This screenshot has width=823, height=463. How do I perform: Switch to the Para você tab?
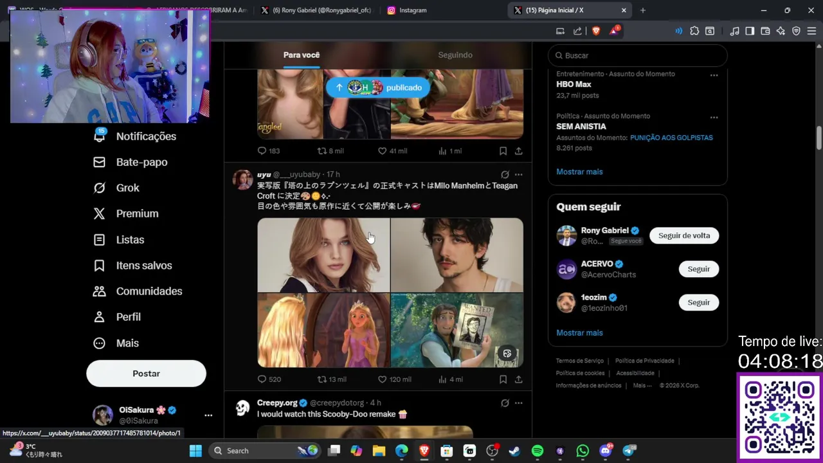click(x=302, y=55)
